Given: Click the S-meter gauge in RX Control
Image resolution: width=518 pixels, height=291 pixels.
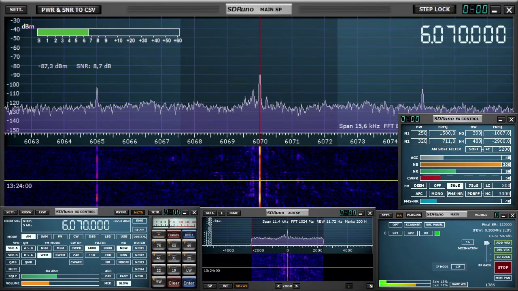Looking at the screenshot, I should tap(174, 223).
